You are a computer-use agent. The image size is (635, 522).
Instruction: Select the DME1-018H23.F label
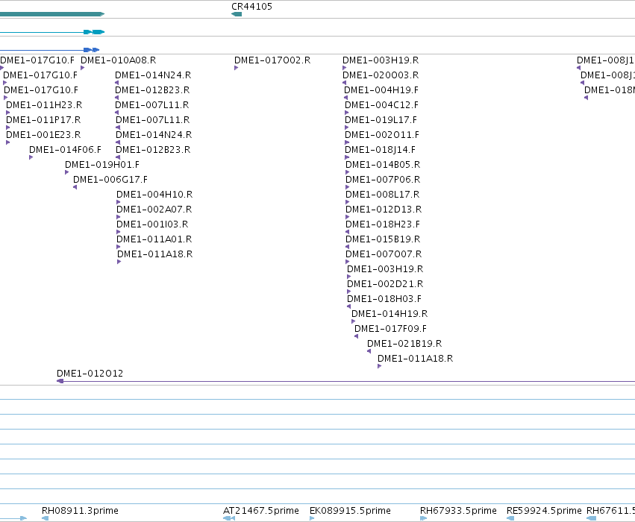point(383,224)
